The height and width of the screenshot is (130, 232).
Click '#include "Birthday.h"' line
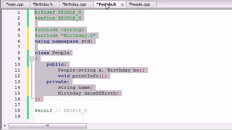click(65, 35)
